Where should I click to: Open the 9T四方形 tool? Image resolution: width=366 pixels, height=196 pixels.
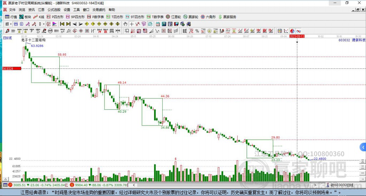135,17
